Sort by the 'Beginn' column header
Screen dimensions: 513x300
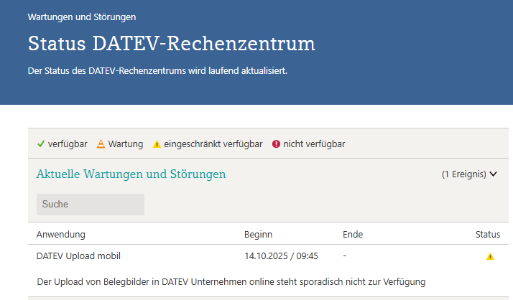coord(258,235)
